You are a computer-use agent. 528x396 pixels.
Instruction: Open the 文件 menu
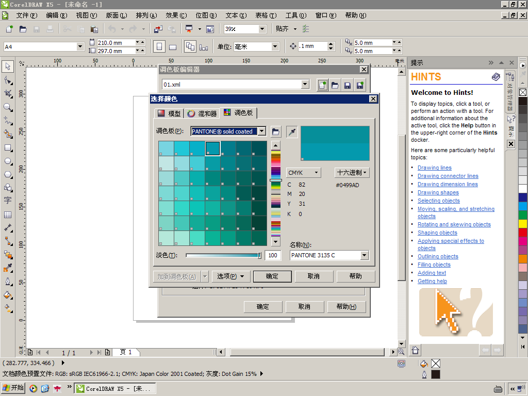(x=27, y=15)
